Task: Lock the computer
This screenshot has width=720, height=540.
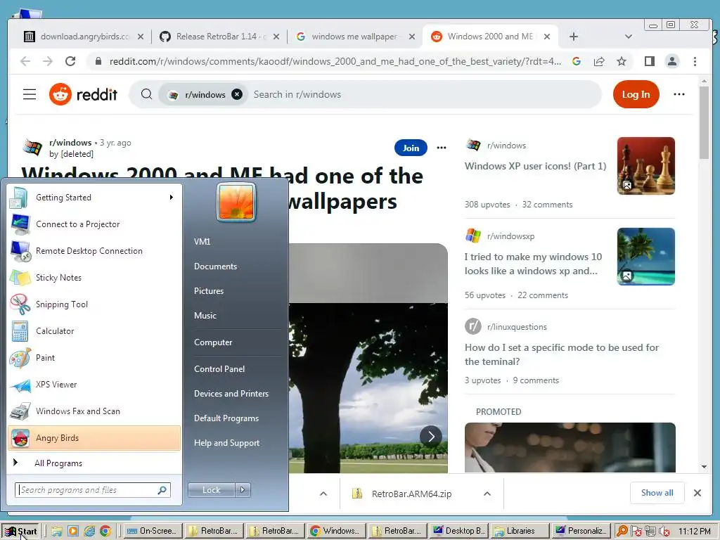Action: point(212,490)
